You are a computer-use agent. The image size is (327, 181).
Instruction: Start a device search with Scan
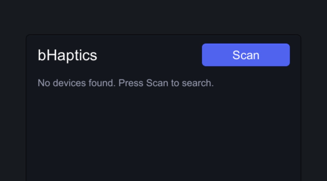[x=246, y=55]
